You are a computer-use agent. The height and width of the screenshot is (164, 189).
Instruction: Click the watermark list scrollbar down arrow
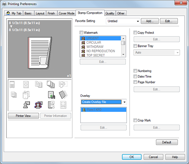123,55
